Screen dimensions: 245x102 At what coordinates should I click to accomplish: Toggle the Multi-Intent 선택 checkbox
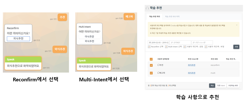(166, 46)
